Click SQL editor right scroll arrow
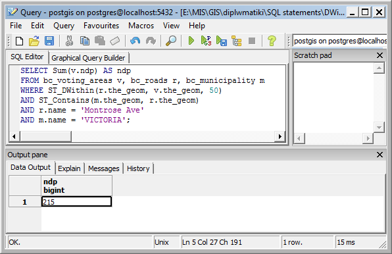This screenshot has width=392, height=254. tap(280, 136)
